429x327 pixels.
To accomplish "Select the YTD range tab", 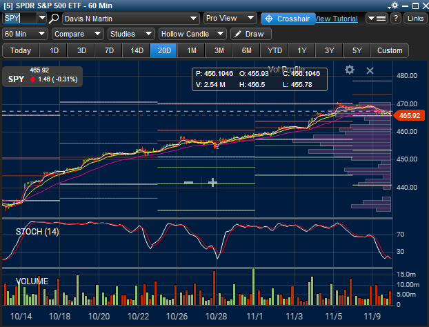I will [275, 50].
